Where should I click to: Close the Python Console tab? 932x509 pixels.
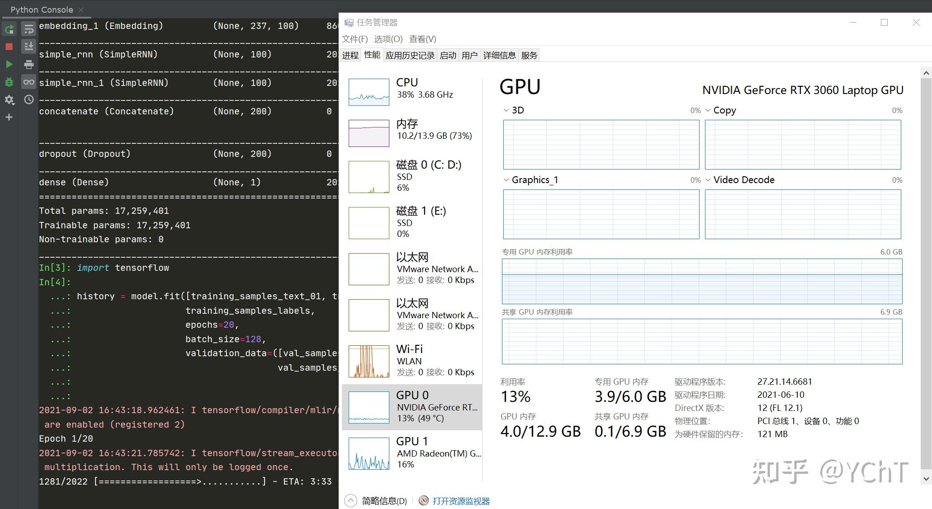pyautogui.click(x=81, y=9)
